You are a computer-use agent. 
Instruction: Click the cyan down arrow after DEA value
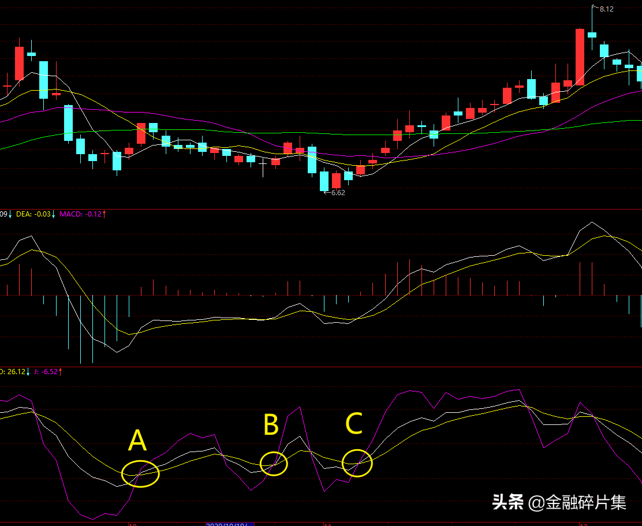click(x=54, y=214)
